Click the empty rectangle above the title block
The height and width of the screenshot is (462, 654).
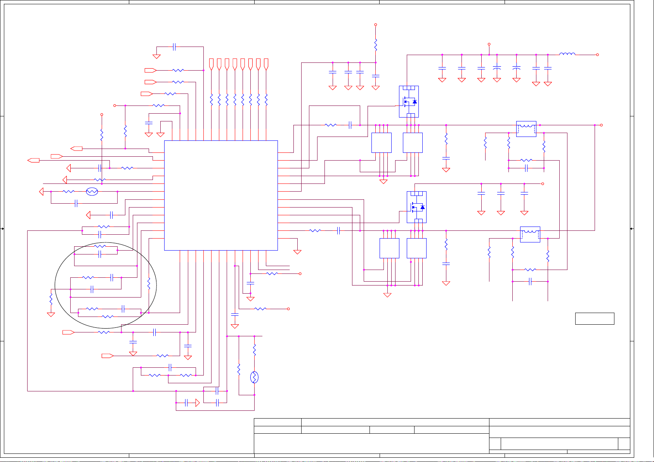click(594, 318)
